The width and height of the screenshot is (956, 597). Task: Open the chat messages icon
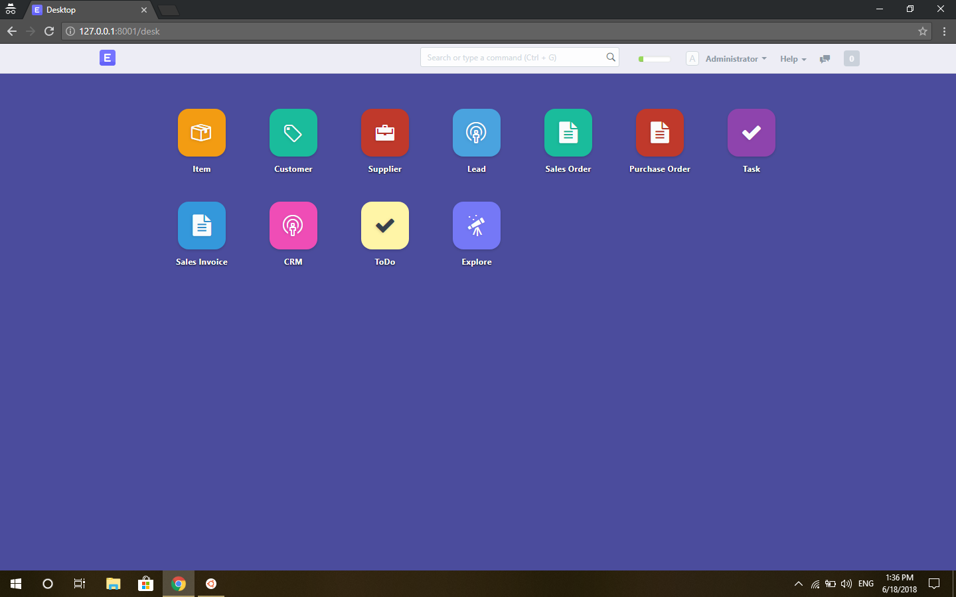(825, 59)
